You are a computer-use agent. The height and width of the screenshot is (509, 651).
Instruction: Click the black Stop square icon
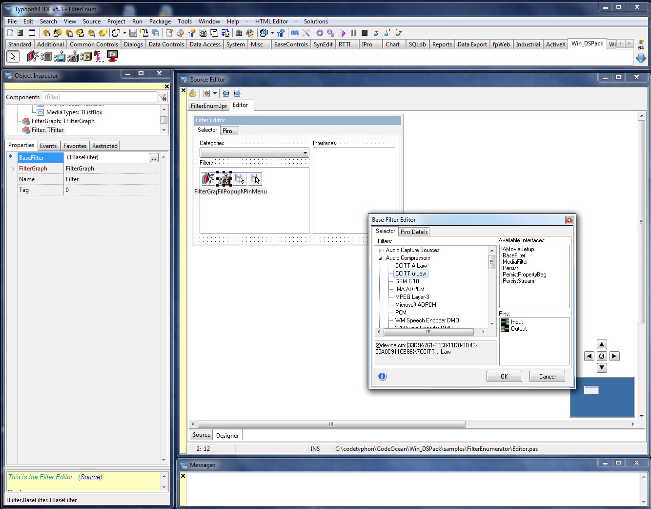(365, 33)
